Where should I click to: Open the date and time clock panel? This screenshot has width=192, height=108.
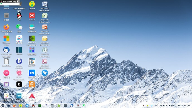(x=184, y=105)
